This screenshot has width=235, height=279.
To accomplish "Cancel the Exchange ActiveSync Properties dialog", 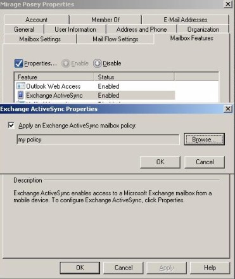I will (205, 162).
